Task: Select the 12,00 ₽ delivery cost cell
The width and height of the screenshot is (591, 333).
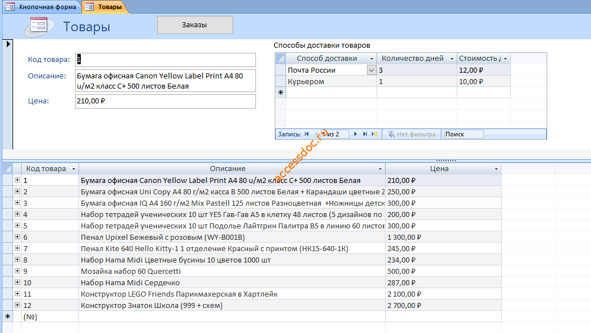Action: click(483, 70)
